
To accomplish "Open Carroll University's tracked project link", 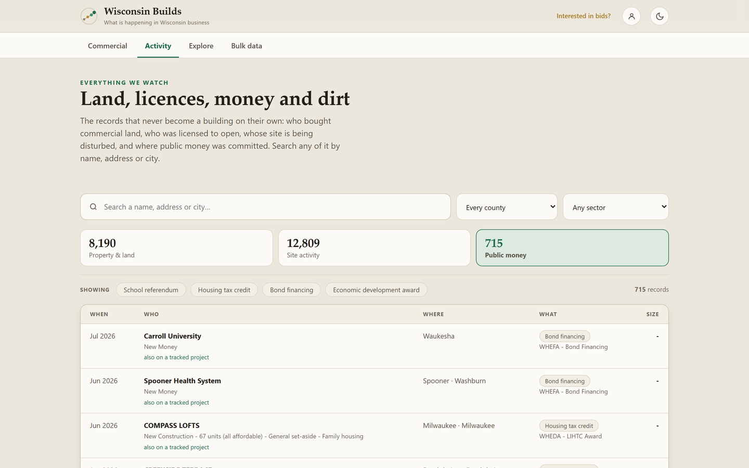I will [x=176, y=357].
